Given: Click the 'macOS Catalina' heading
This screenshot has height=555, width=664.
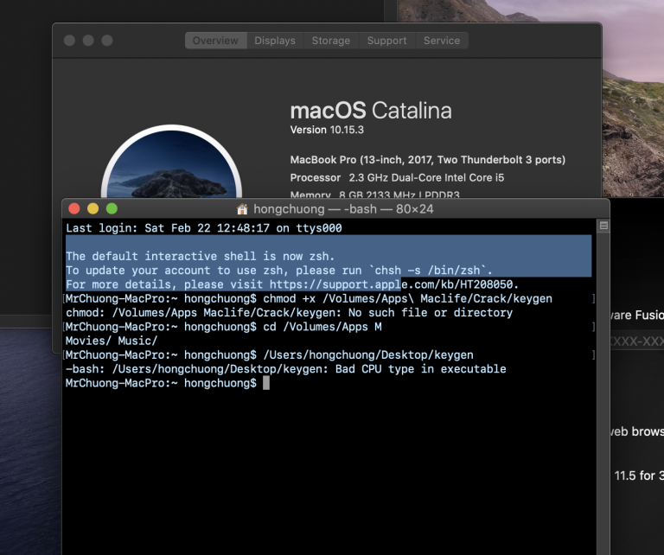Looking at the screenshot, I should pos(371,111).
